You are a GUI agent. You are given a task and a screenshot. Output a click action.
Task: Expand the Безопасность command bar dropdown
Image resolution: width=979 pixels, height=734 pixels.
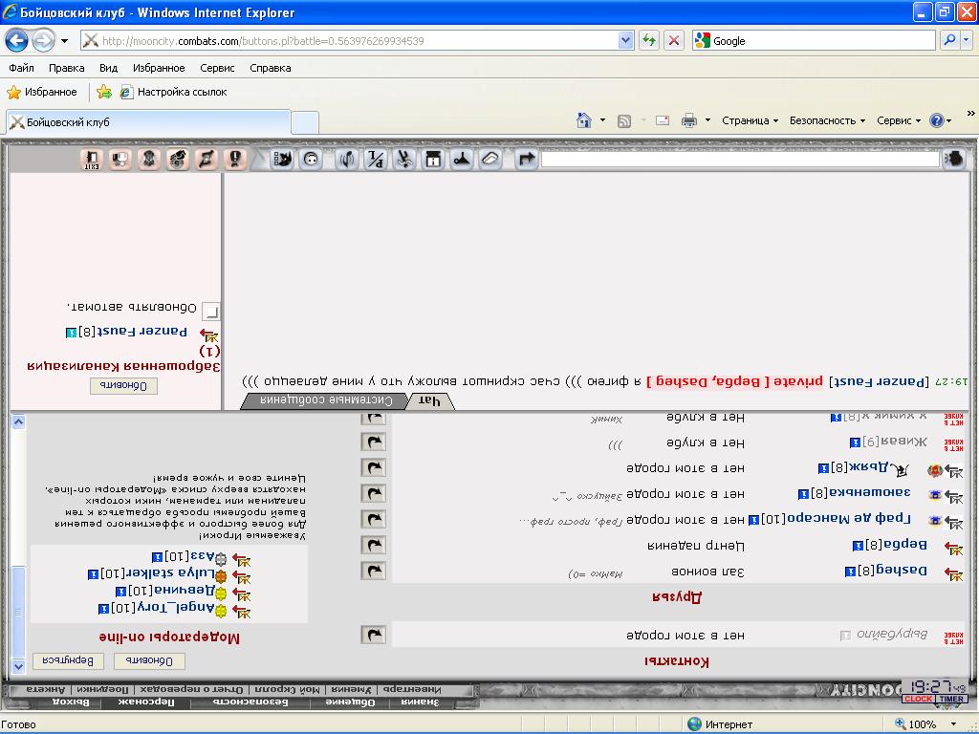(827, 120)
